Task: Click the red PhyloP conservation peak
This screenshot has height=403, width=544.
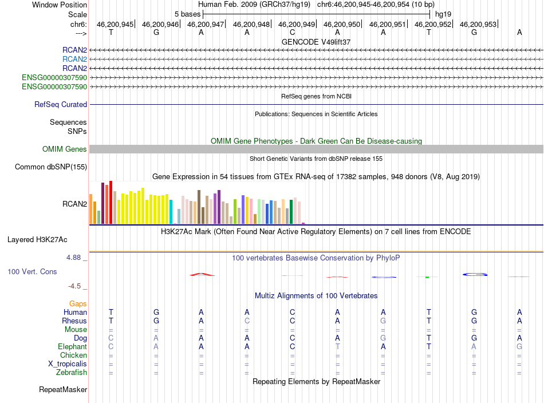Action: [x=202, y=274]
